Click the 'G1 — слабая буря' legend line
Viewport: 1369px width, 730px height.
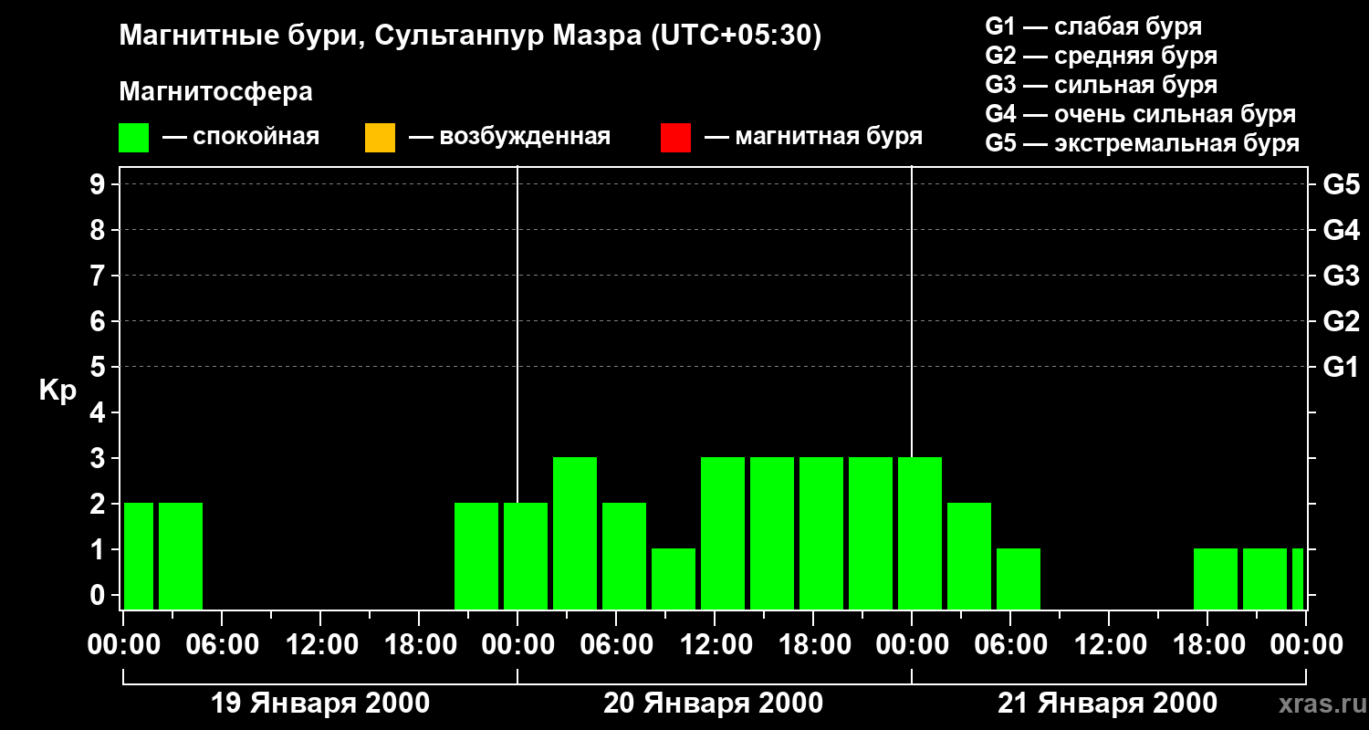[1093, 26]
